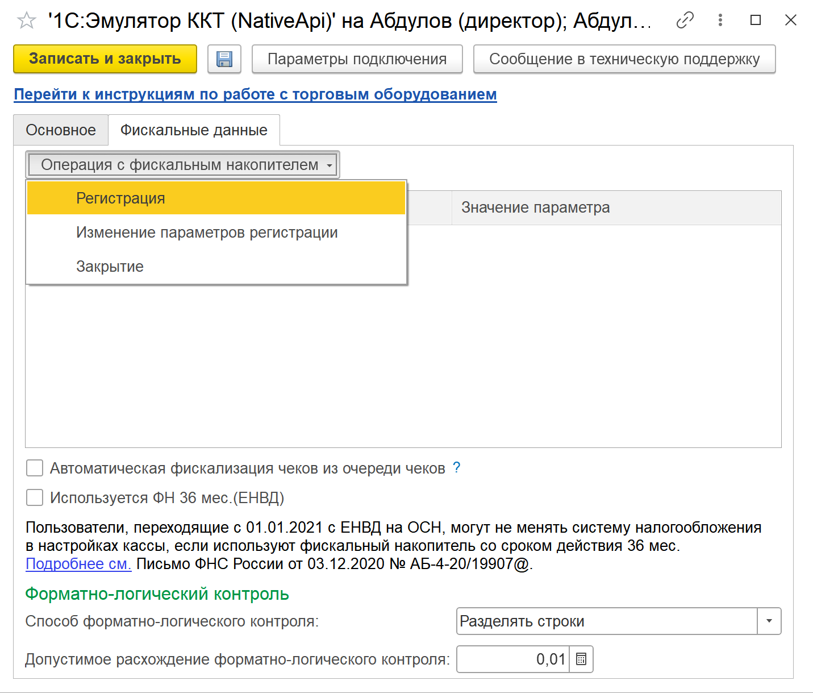Enable automatic fiscalization of queued receipts
Viewport: 813px width, 693px height.
(x=35, y=468)
